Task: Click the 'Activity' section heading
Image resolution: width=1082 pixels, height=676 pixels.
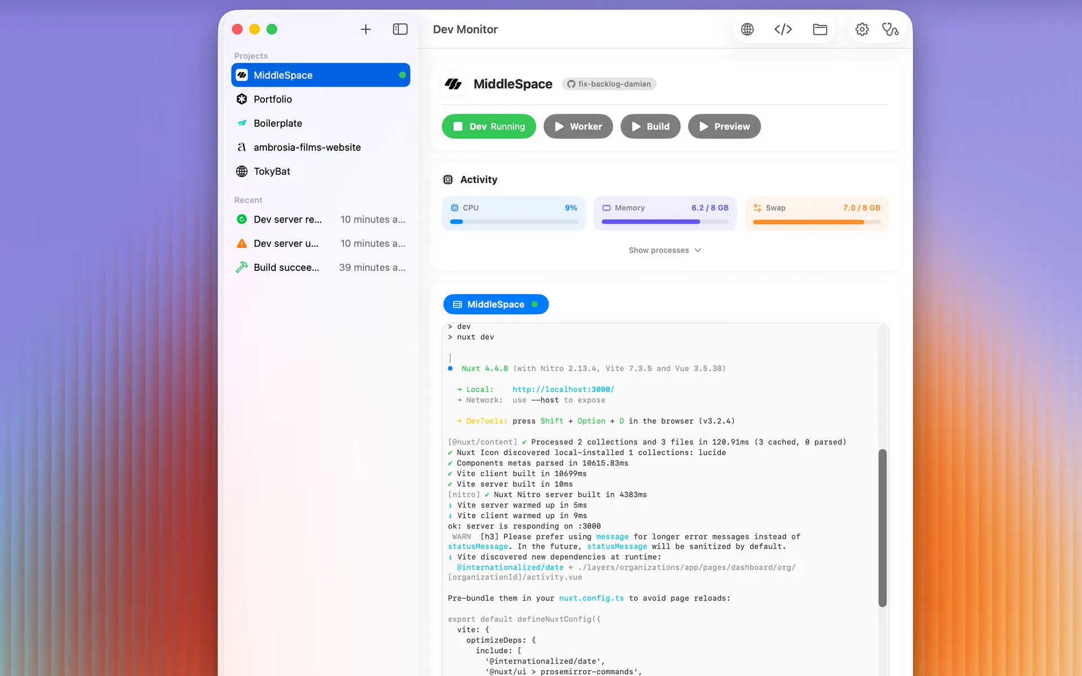Action: point(479,180)
